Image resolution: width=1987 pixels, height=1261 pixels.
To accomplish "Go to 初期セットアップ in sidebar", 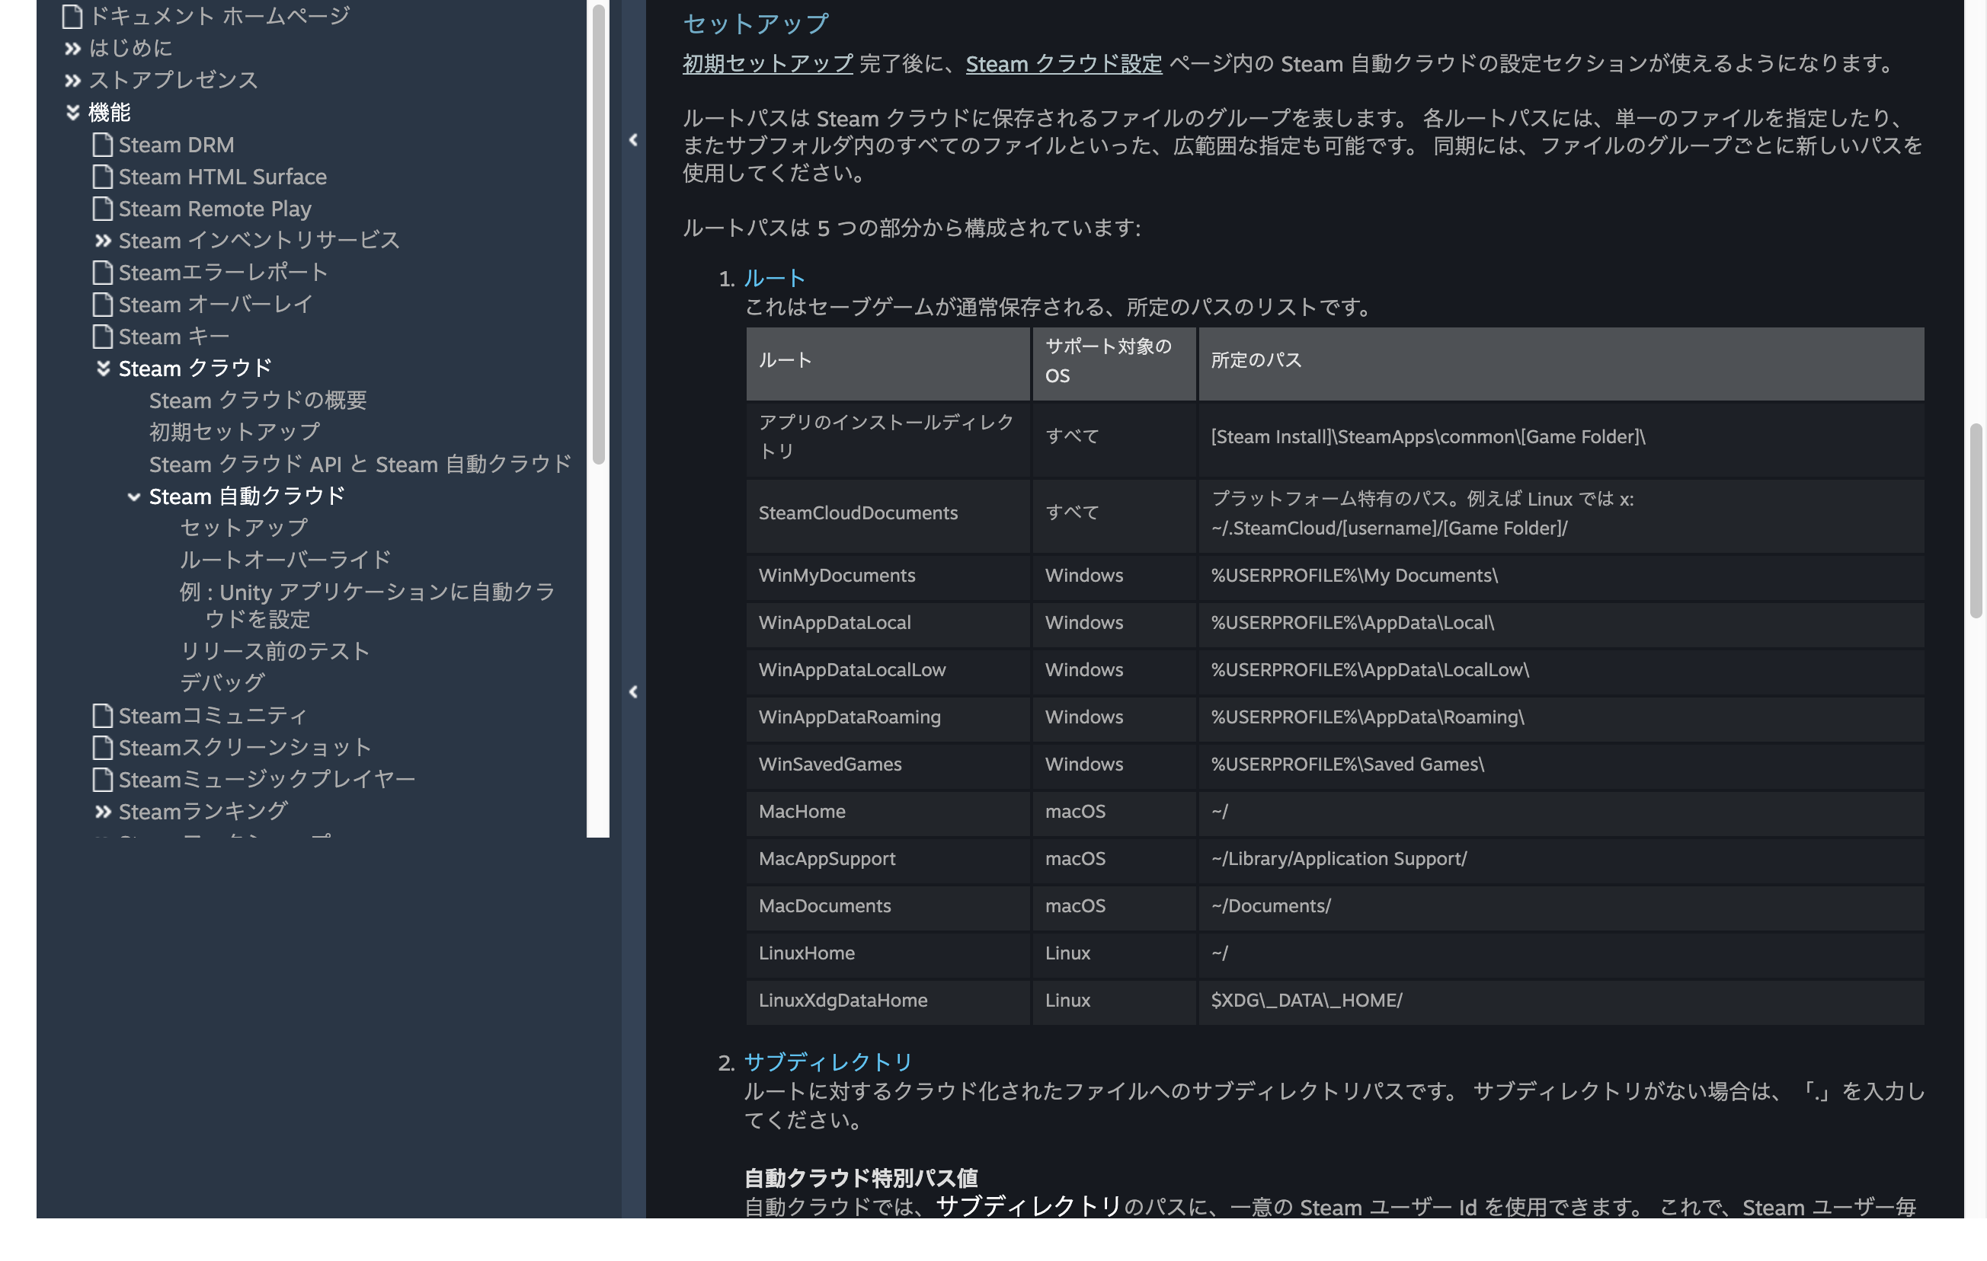I will pyautogui.click(x=235, y=433).
